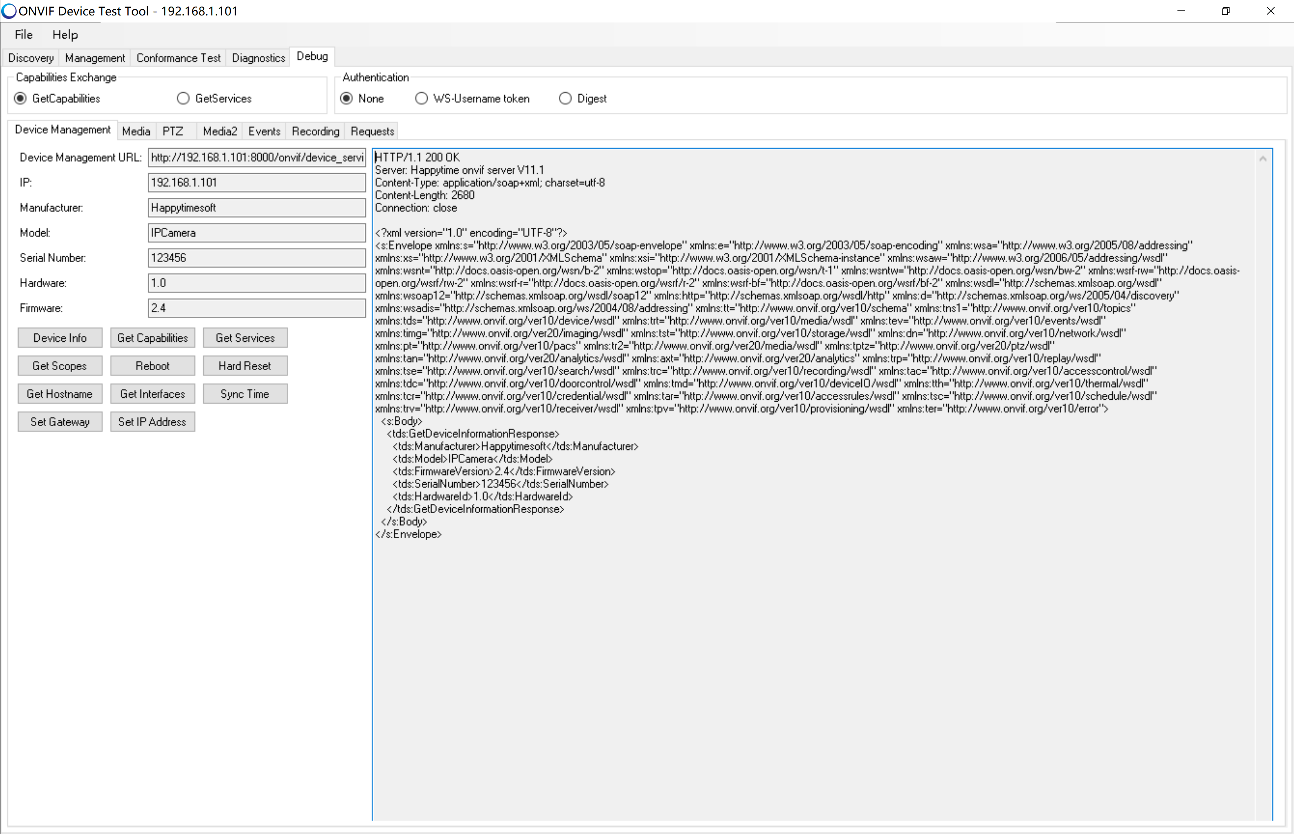The image size is (1294, 834).
Task: Open the Help menu
Action: tap(65, 35)
